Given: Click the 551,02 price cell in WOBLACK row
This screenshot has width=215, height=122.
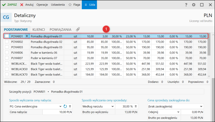Looking at the screenshot, I should point(158,64).
